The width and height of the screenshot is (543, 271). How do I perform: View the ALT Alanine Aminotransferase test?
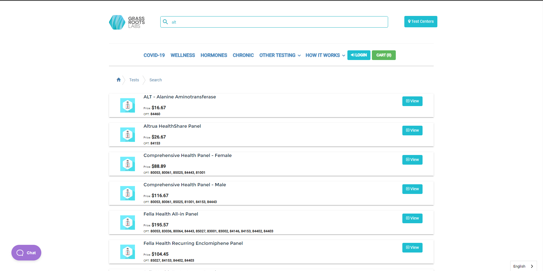pos(412,101)
